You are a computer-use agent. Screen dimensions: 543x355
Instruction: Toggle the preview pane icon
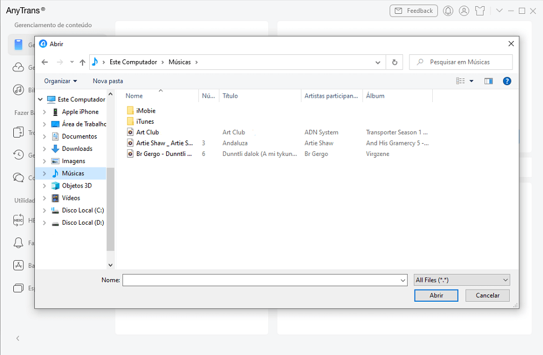tap(489, 81)
